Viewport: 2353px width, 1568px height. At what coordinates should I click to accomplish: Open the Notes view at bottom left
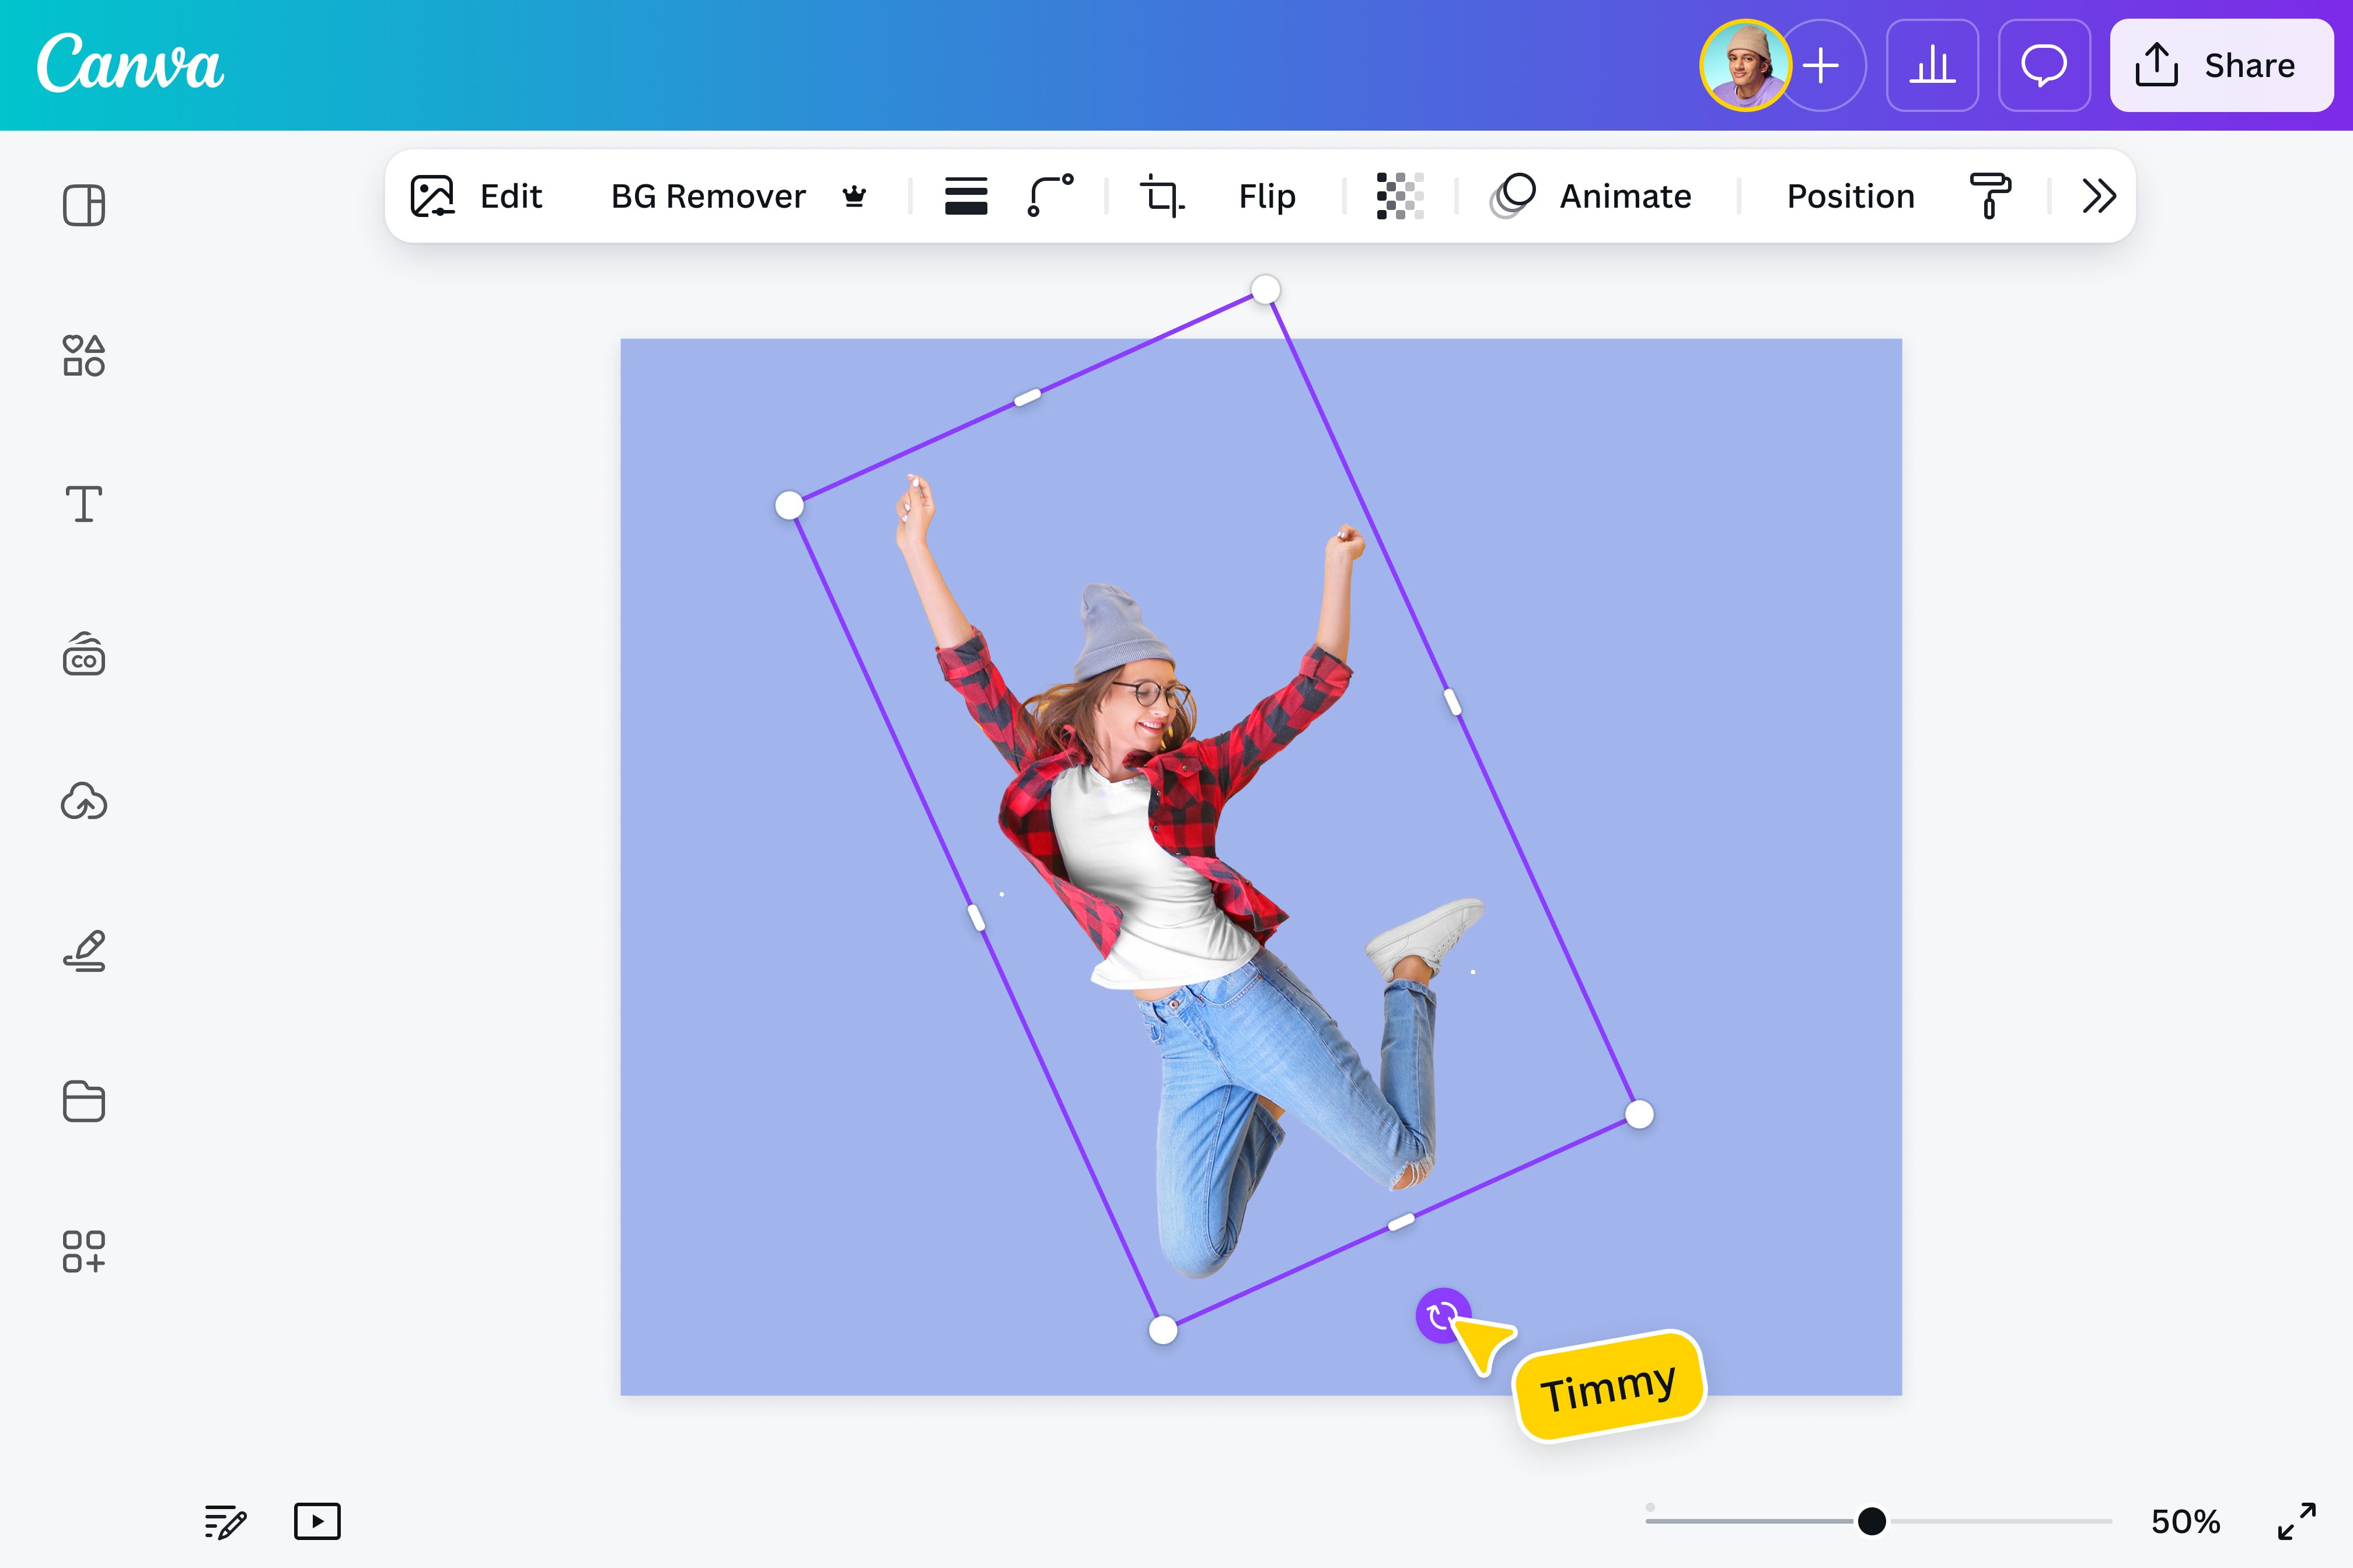coord(224,1522)
